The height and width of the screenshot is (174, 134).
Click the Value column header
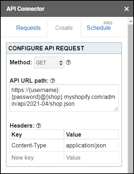[x=91, y=134]
